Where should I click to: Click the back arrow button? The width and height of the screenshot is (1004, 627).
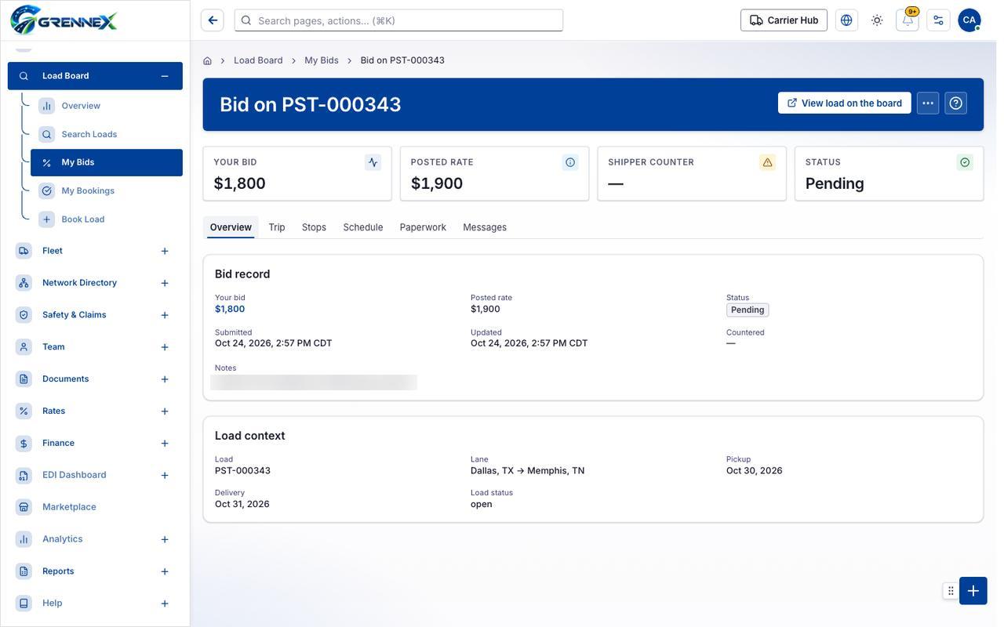(213, 20)
